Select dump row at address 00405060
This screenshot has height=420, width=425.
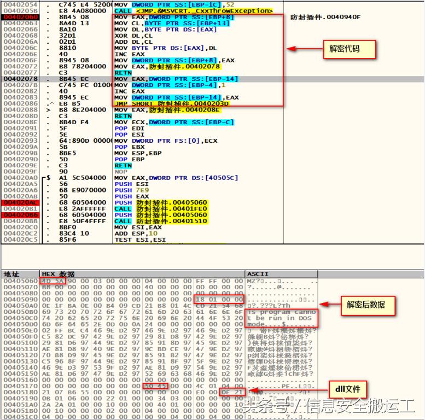click(x=160, y=281)
